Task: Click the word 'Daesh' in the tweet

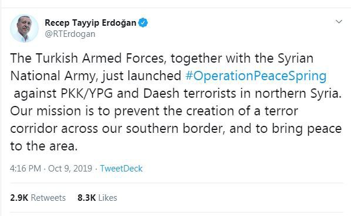Action: [x=161, y=94]
